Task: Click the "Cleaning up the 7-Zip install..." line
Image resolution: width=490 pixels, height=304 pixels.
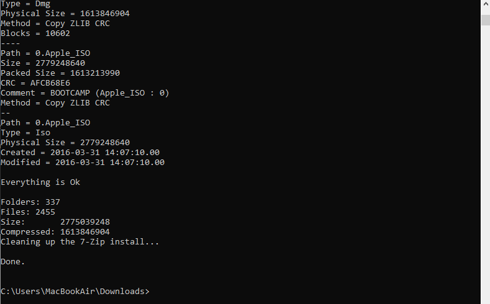Action: click(79, 242)
